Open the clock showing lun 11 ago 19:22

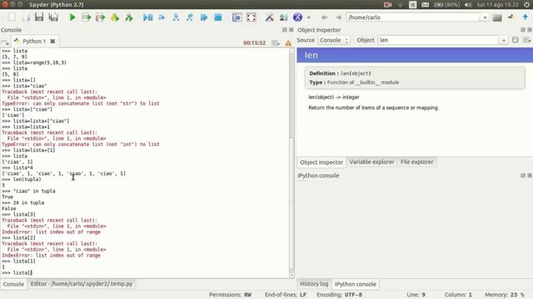[498, 4]
